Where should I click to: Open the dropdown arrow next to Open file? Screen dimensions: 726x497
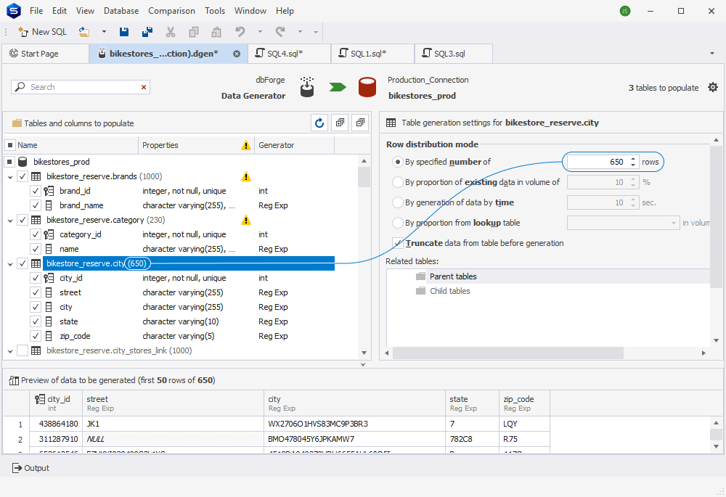104,32
